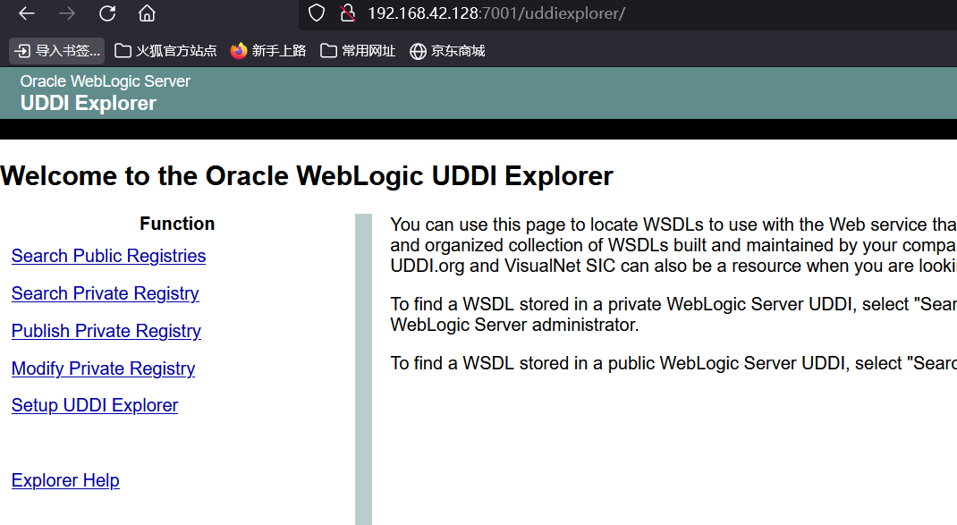Click the 'WebLogic Server administrator.' line
The image size is (957, 525).
click(514, 325)
